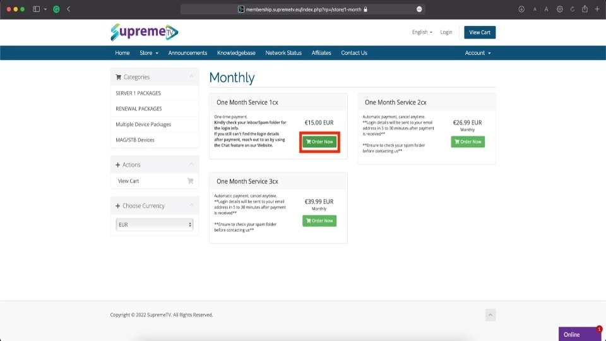The height and width of the screenshot is (341, 606).
Task: Click the €15.00 EUR price text
Action: pyautogui.click(x=319, y=123)
